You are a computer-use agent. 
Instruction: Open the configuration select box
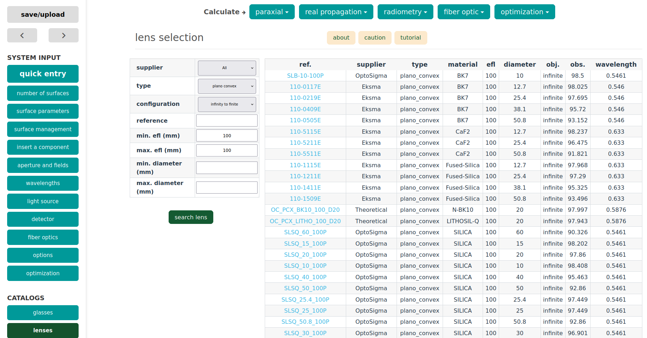pos(227,104)
